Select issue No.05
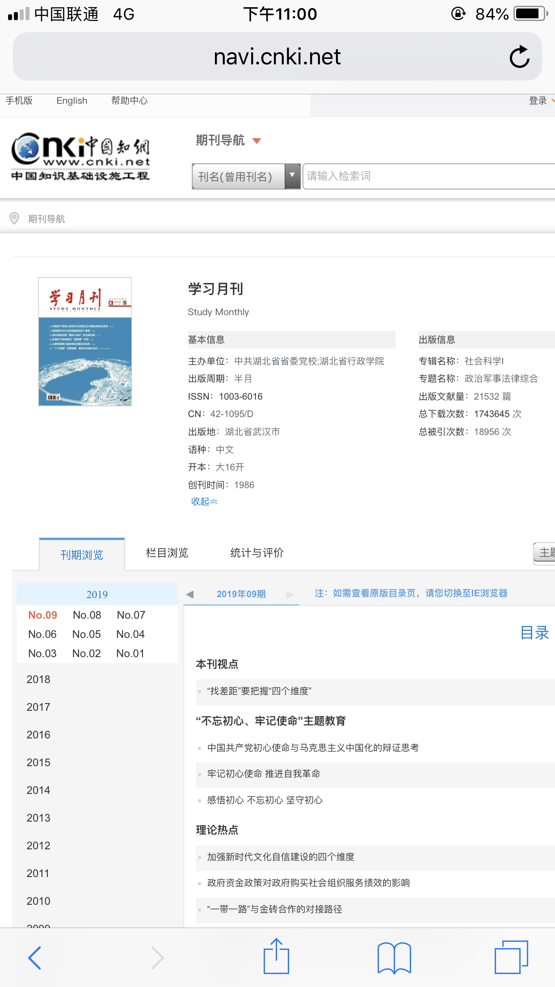The height and width of the screenshot is (987, 555). pyautogui.click(x=87, y=634)
